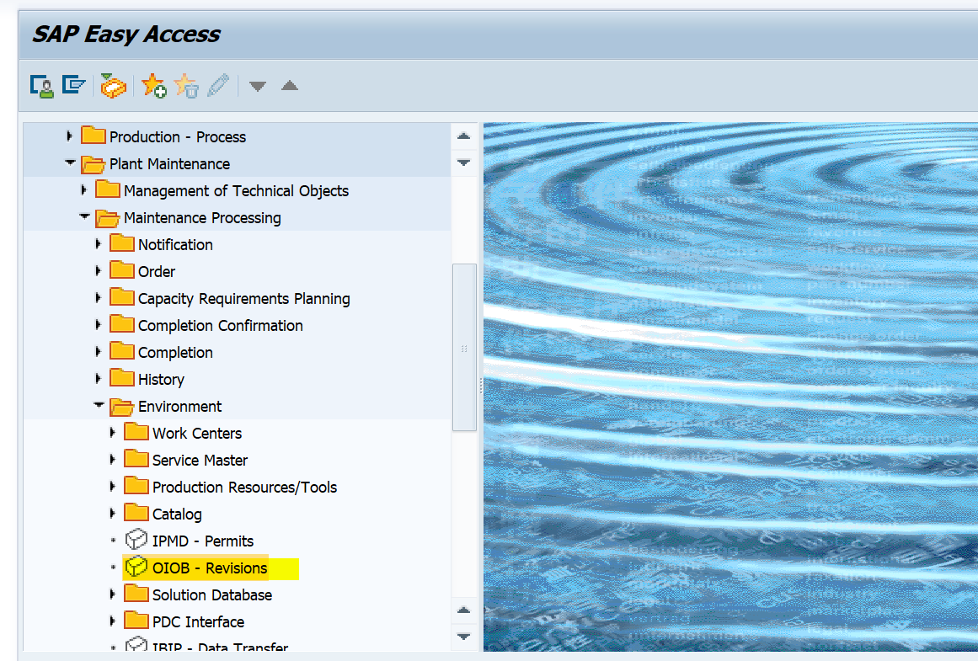Click the Management of Technical Objects folder icon
978x661 pixels.
click(107, 189)
